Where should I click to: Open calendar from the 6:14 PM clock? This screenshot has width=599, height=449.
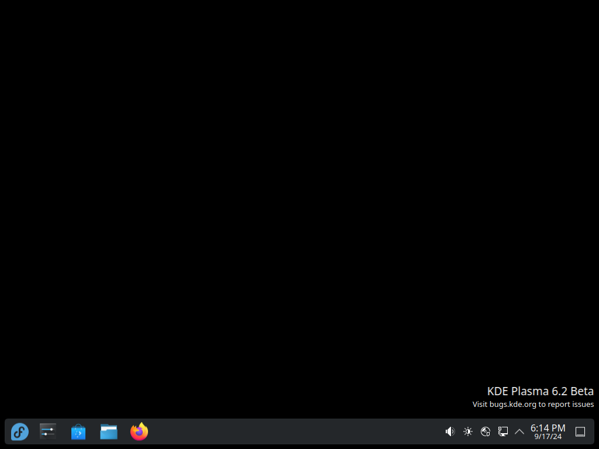[548, 432]
